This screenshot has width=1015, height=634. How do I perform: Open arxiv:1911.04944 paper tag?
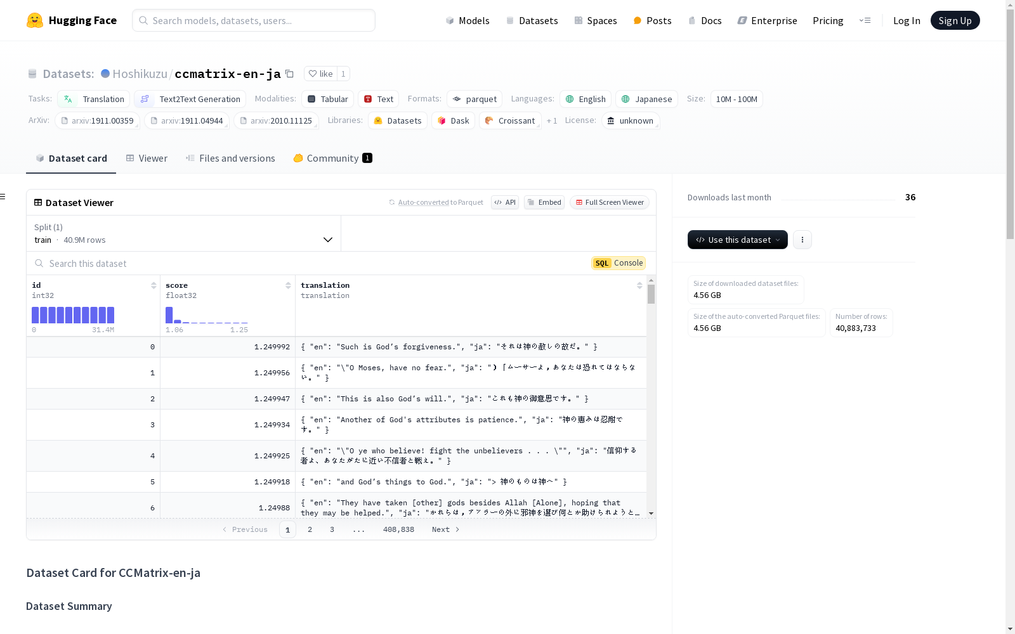click(187, 120)
